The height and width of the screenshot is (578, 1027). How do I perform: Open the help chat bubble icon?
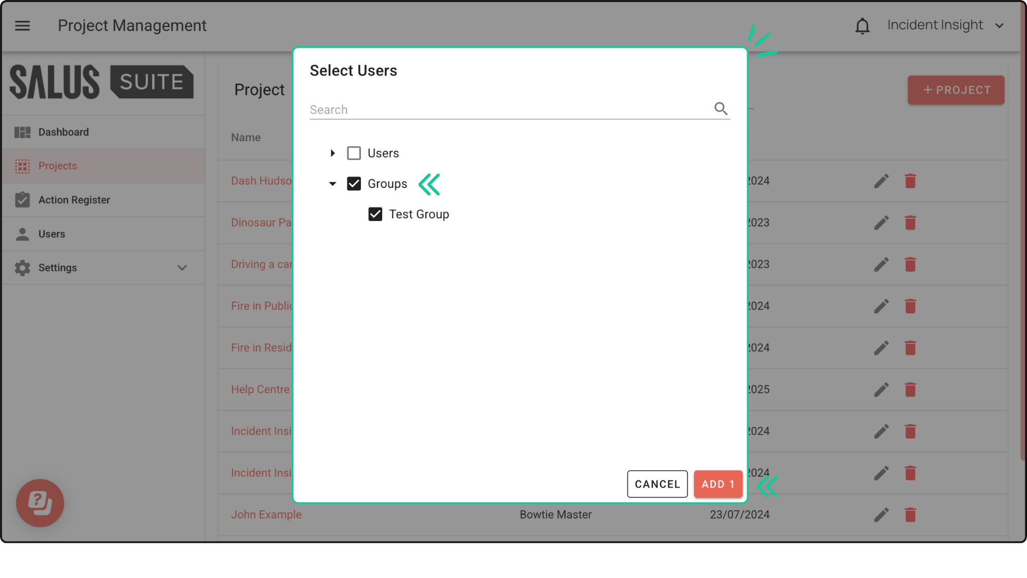(x=40, y=503)
